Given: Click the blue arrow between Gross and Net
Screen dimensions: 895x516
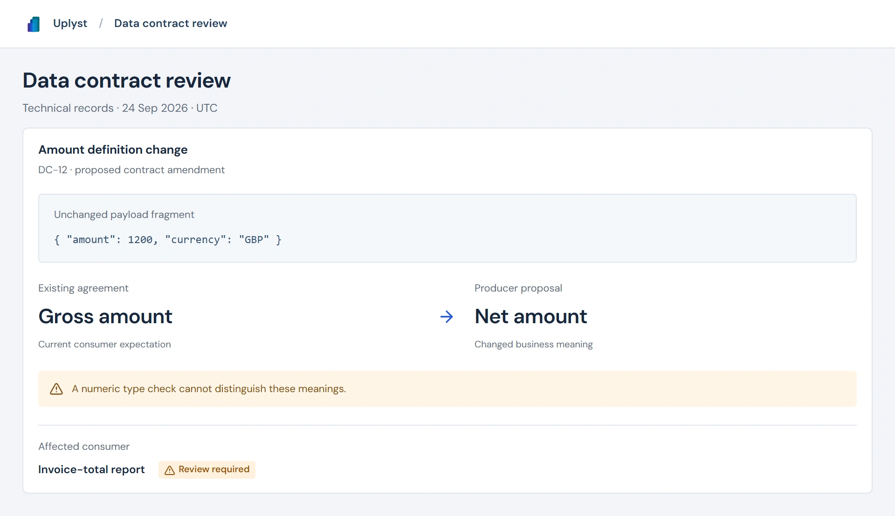Looking at the screenshot, I should [x=447, y=317].
